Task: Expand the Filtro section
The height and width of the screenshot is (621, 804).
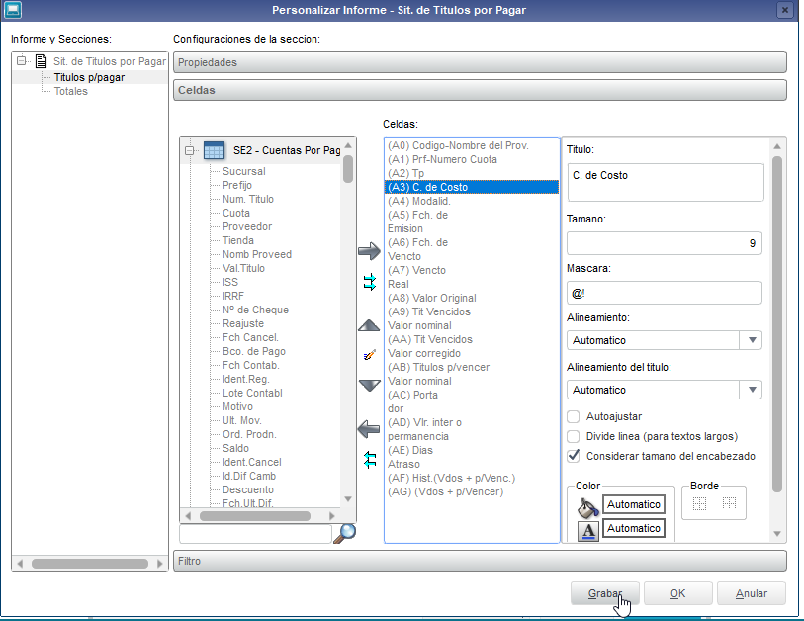Action: (480, 561)
